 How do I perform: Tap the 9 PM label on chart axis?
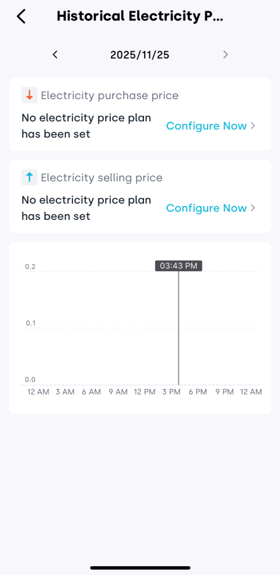(224, 392)
